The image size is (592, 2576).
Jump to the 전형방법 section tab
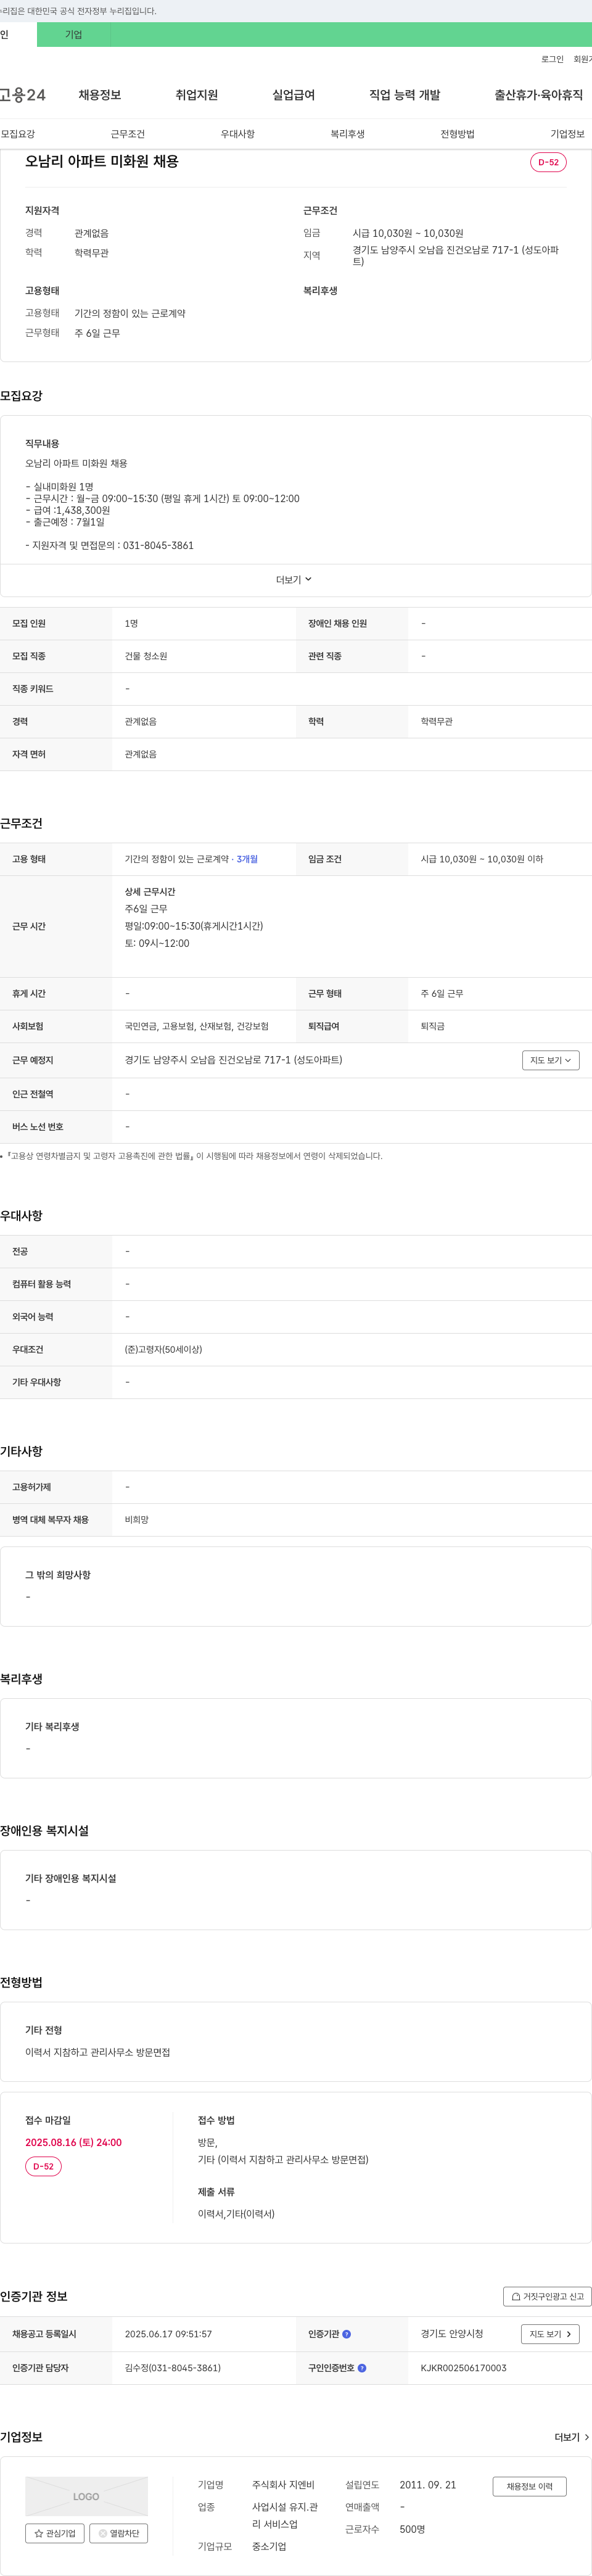click(458, 134)
